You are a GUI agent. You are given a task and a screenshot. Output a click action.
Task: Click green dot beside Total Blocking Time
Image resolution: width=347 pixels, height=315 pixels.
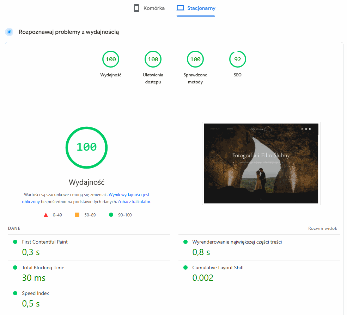point(15,267)
